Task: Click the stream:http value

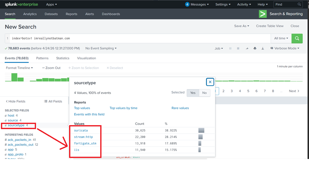Action: [83, 137]
